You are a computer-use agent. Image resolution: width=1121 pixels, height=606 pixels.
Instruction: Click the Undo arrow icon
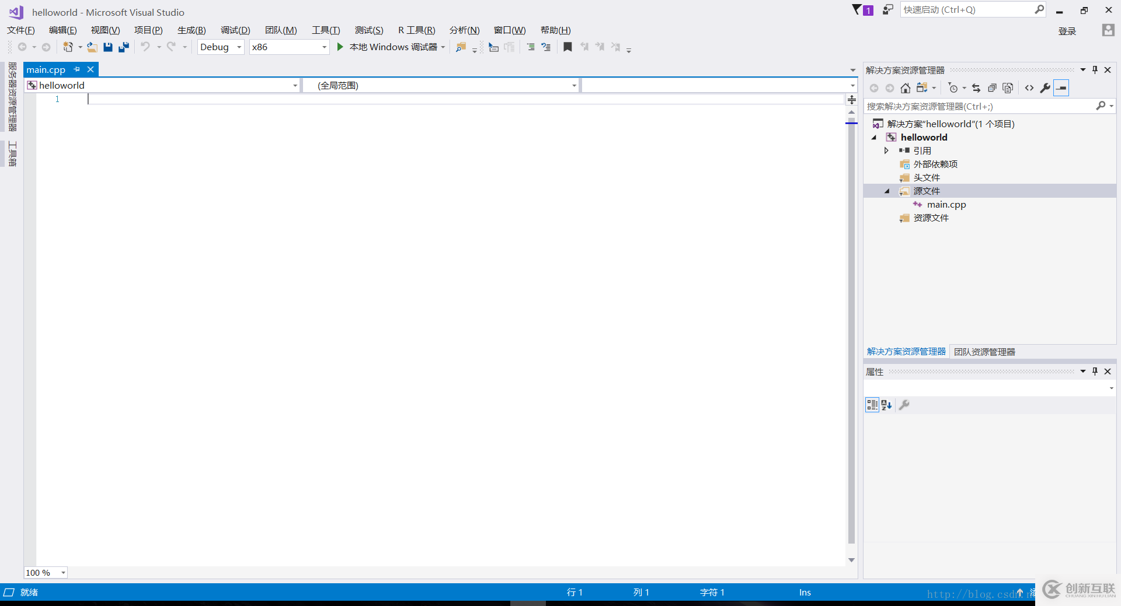pos(145,47)
